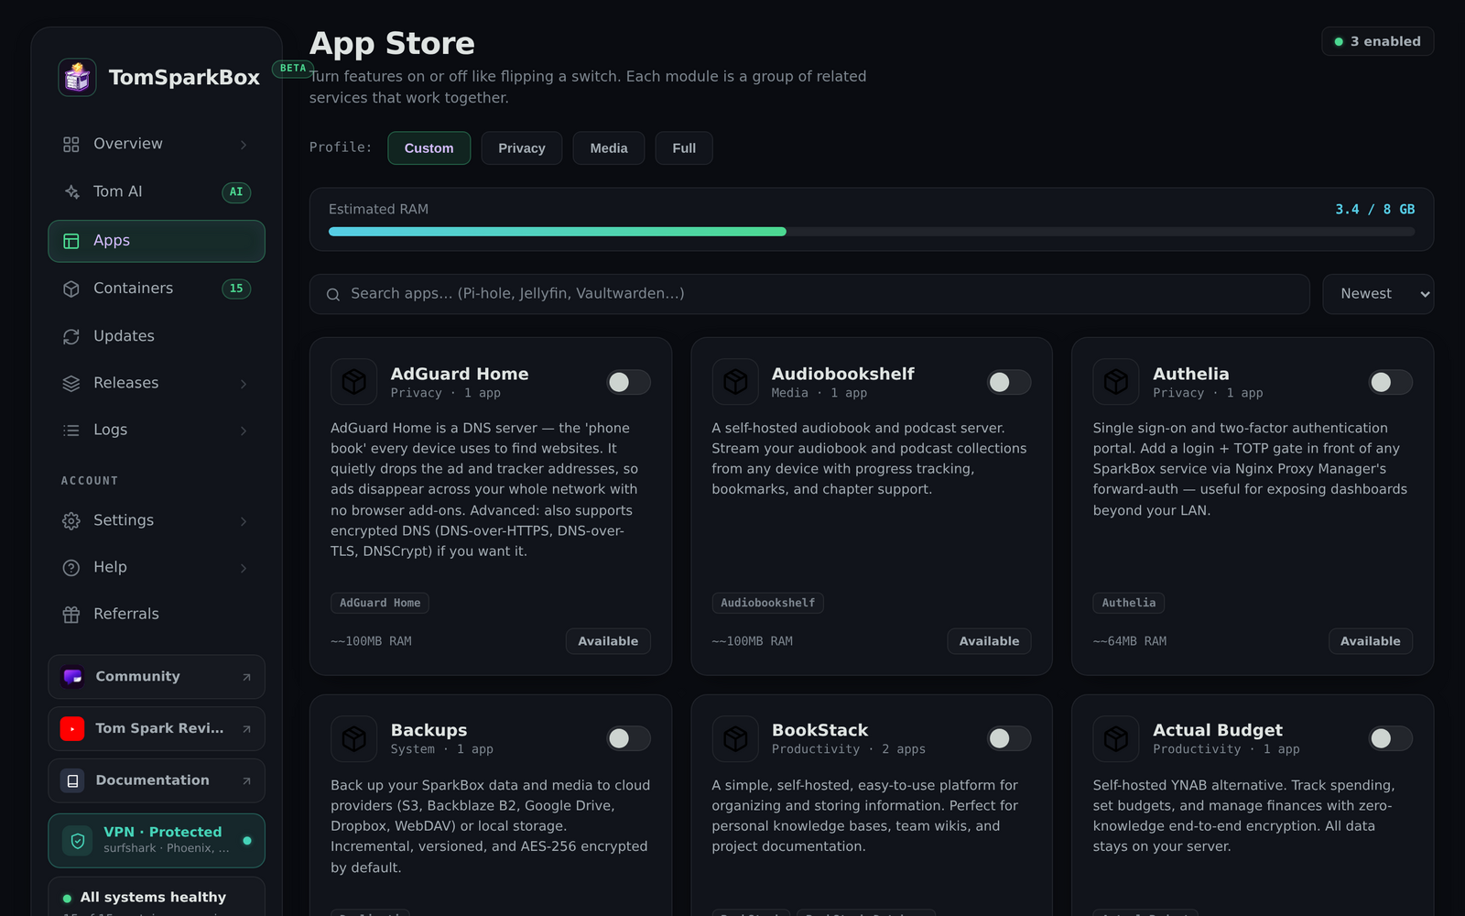The image size is (1465, 916).
Task: Click the Documentation book icon
Action: (x=72, y=780)
